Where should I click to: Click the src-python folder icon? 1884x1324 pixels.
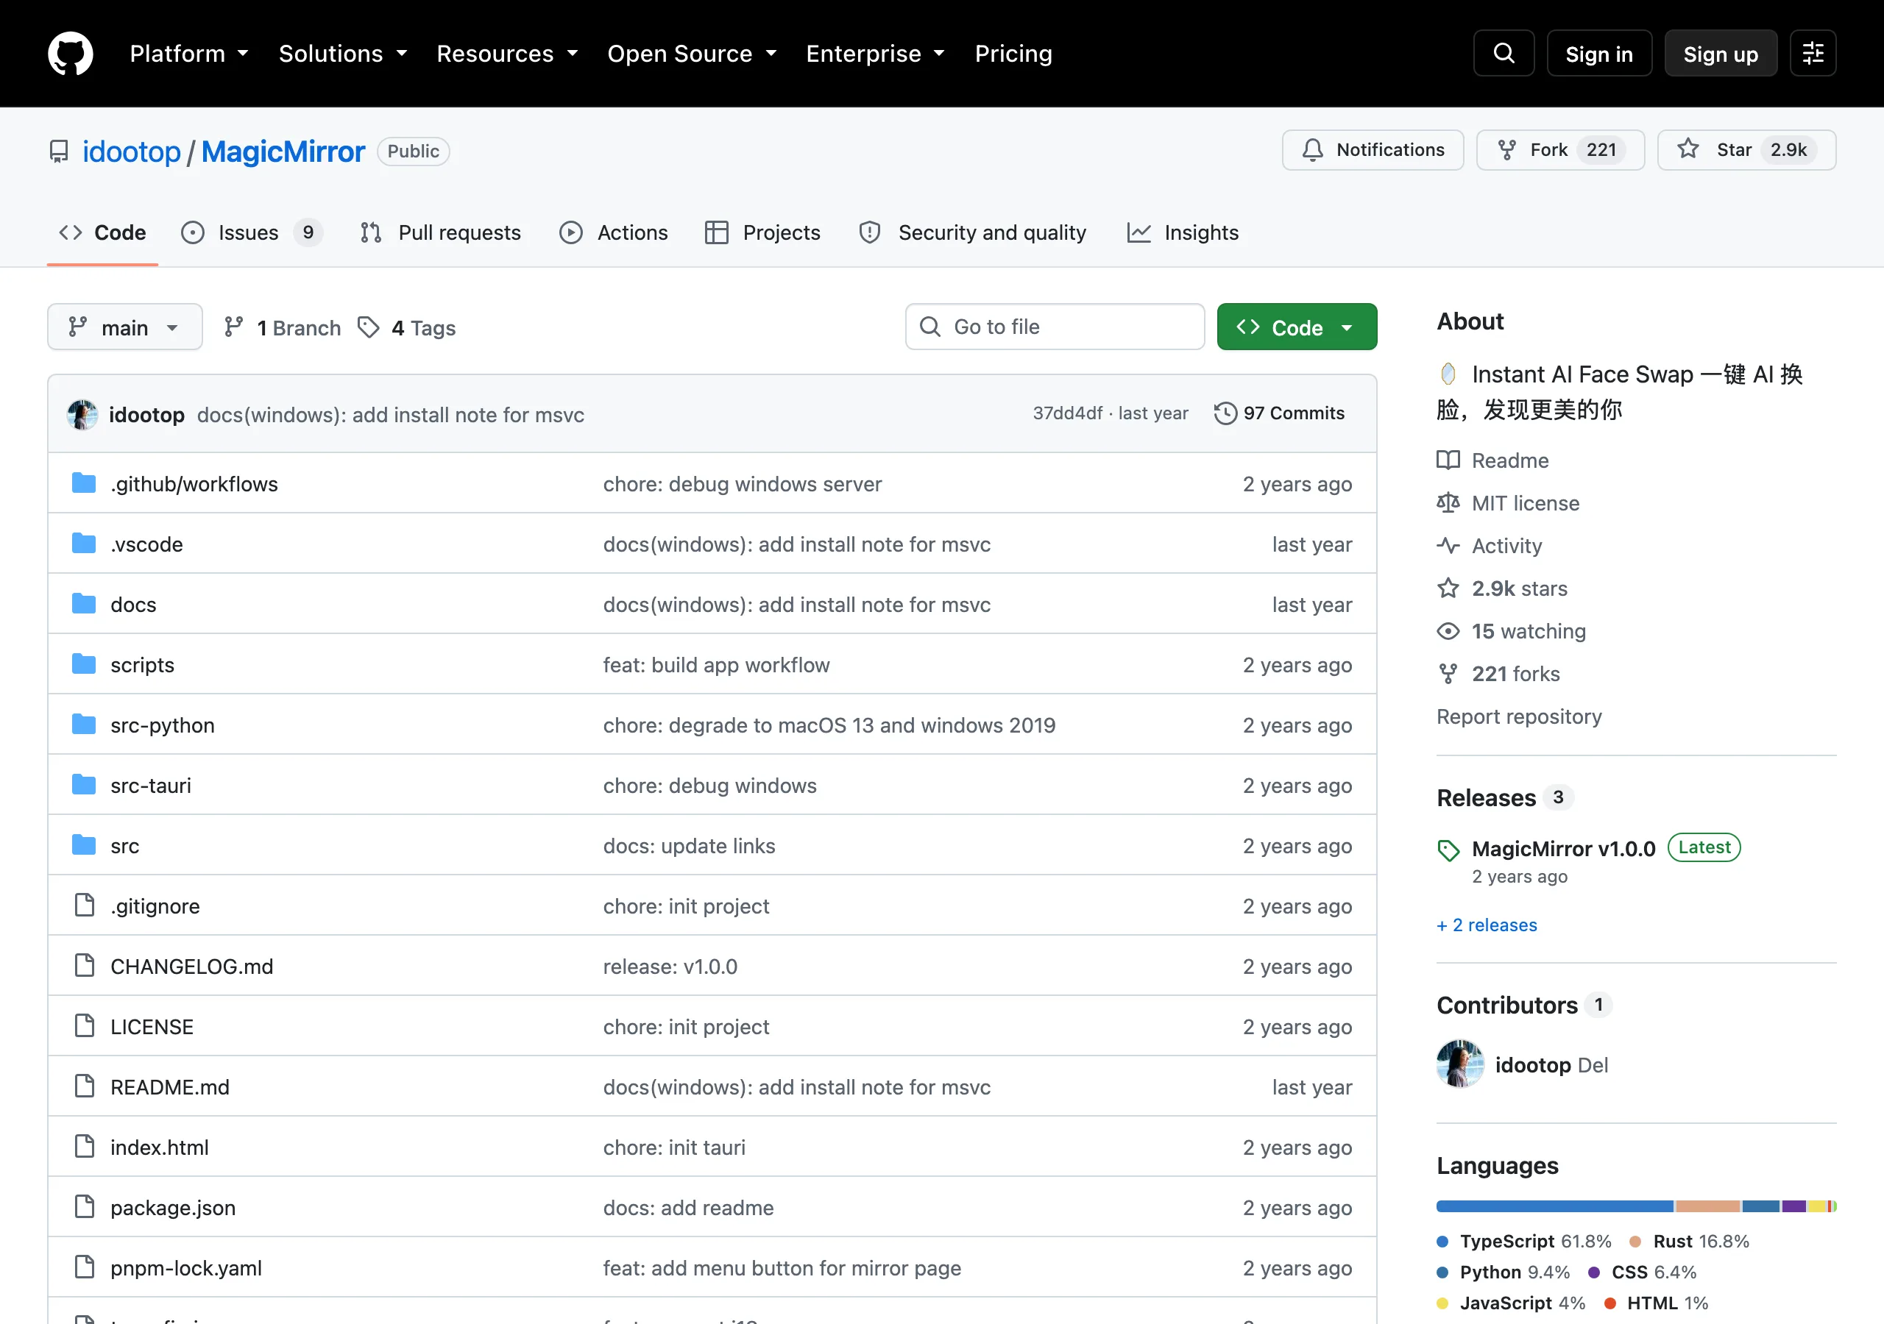point(84,725)
